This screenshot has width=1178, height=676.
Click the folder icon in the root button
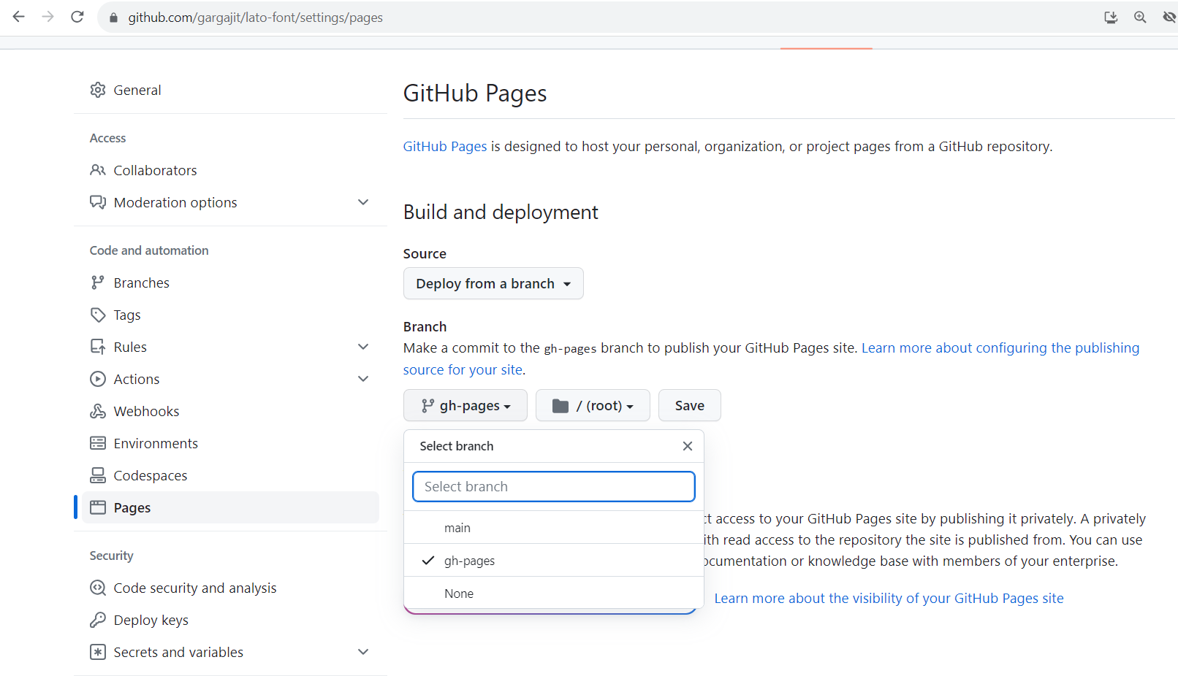(x=560, y=406)
